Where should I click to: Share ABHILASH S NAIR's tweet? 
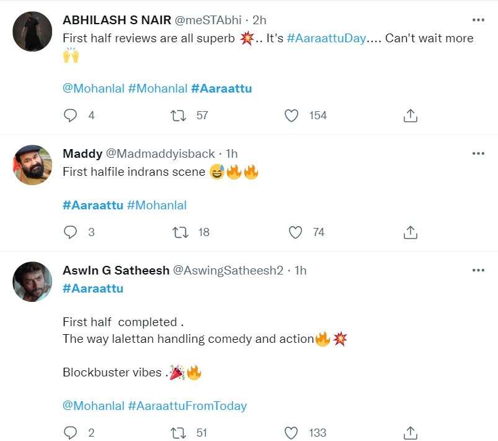click(410, 115)
